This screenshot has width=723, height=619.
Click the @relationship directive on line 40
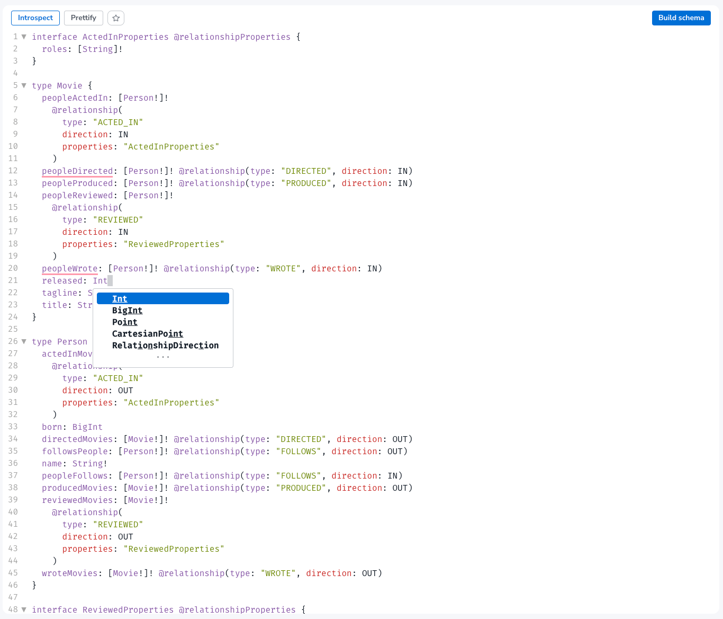(85, 512)
